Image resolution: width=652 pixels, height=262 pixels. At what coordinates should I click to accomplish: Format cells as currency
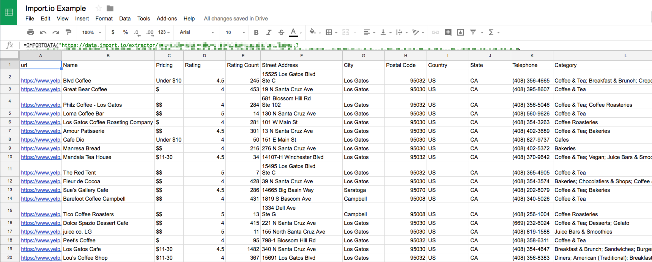[x=113, y=32]
